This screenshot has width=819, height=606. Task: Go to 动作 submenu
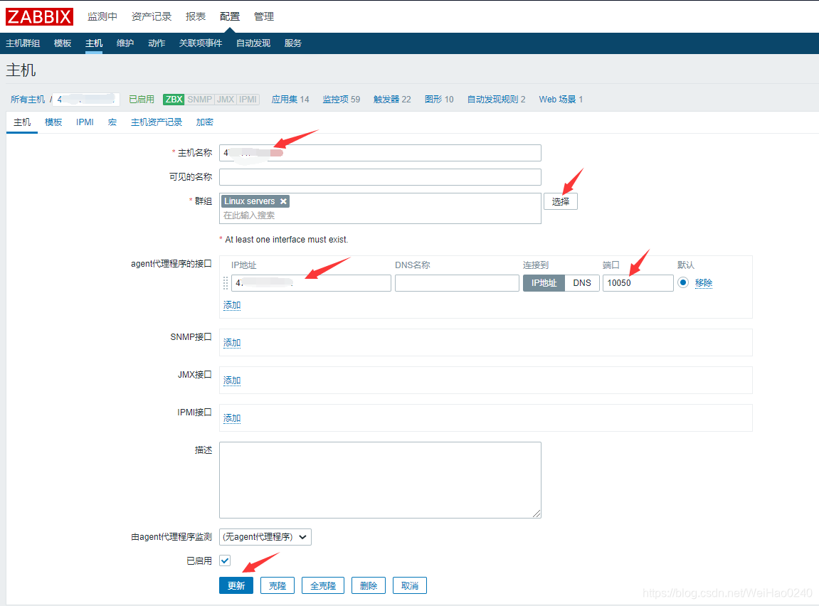pyautogui.click(x=157, y=43)
